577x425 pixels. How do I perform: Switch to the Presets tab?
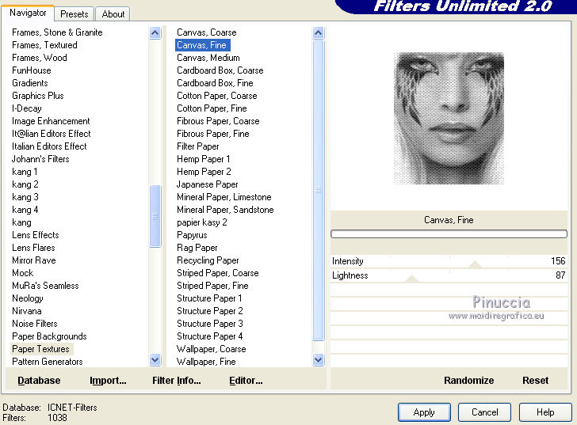pos(75,14)
